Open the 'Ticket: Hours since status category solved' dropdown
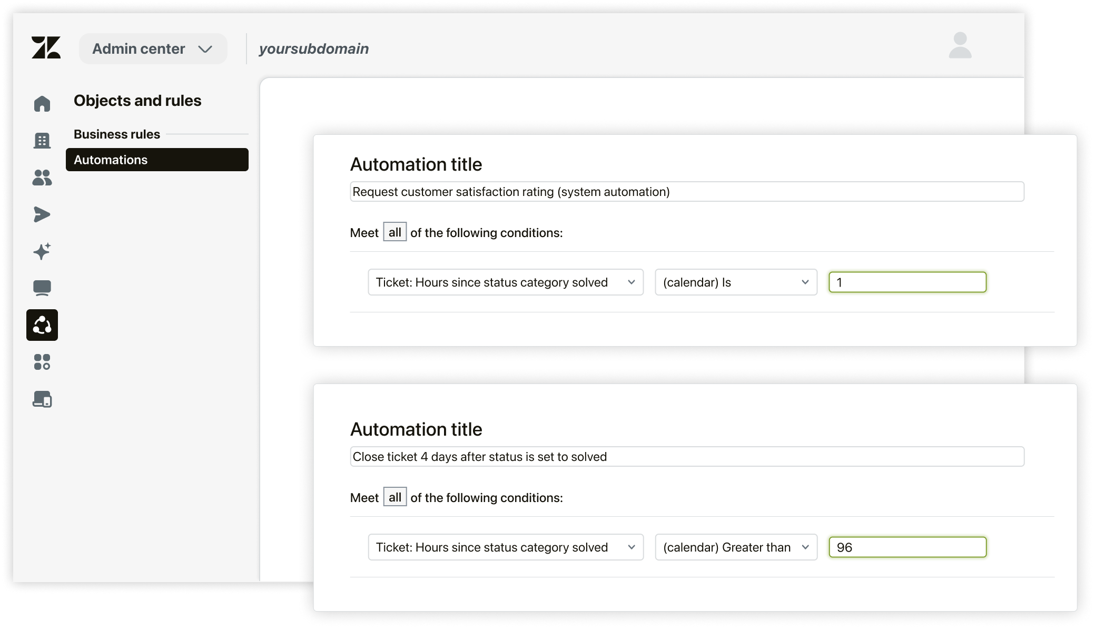1095x629 pixels. coord(505,282)
